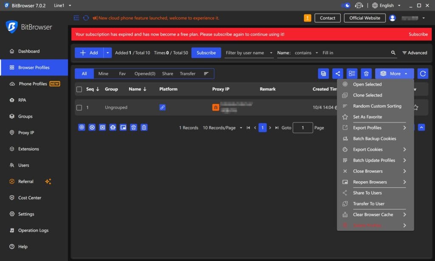Open Groups from sidebar

25,116
